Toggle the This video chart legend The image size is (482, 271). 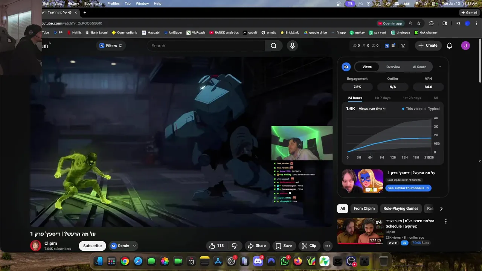pos(412,109)
